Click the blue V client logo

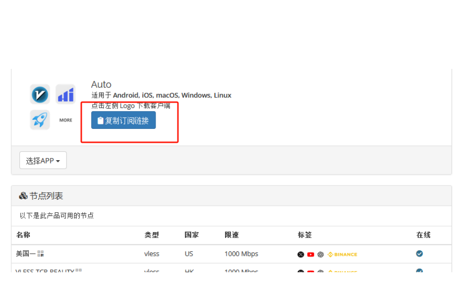click(40, 94)
